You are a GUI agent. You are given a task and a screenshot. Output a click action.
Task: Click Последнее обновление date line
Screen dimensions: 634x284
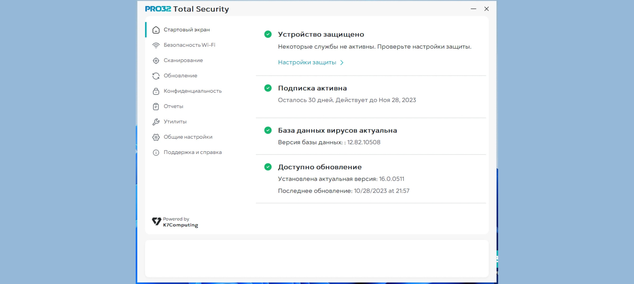pyautogui.click(x=344, y=191)
